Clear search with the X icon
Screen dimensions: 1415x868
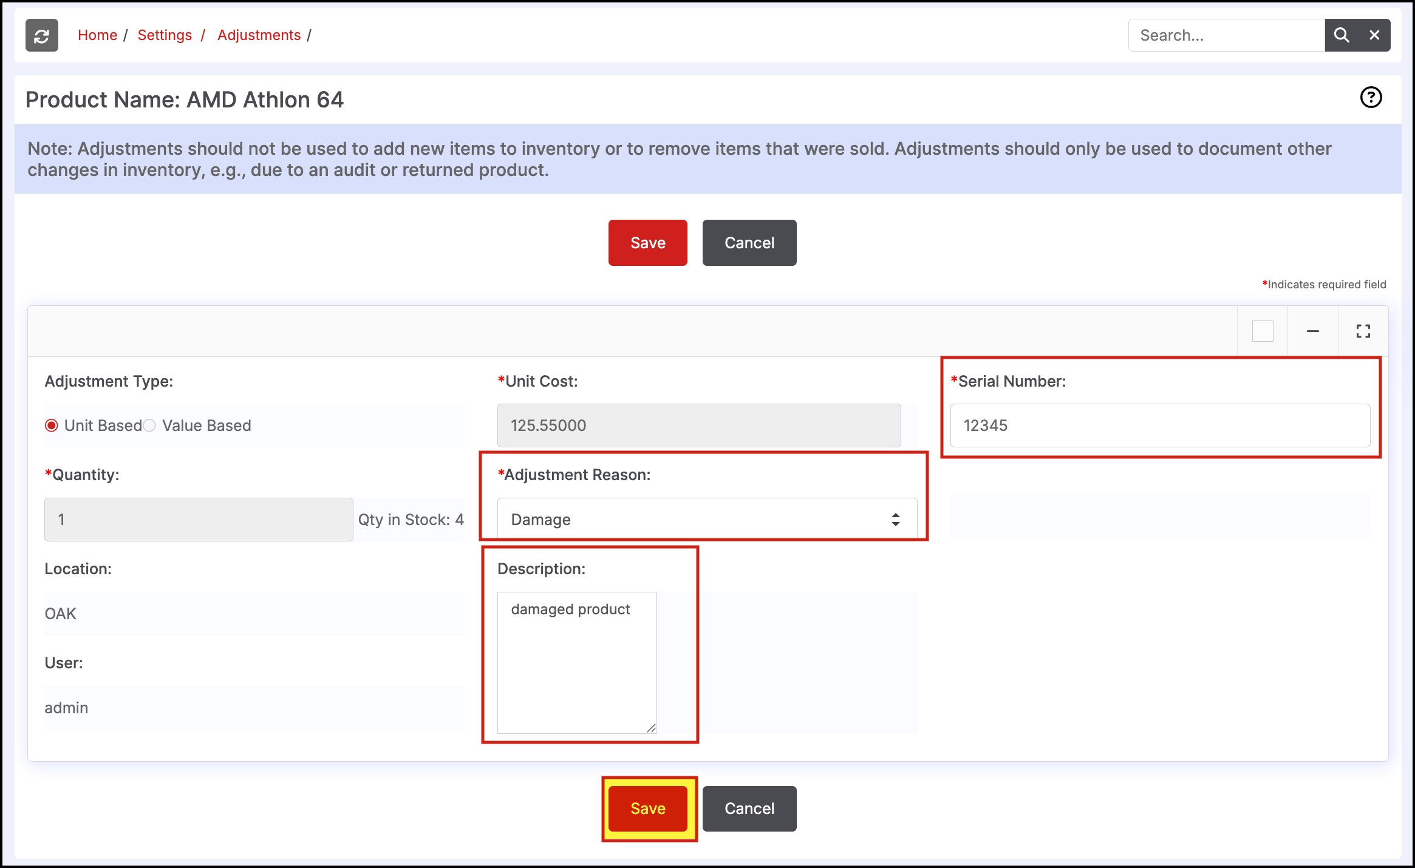click(1374, 35)
